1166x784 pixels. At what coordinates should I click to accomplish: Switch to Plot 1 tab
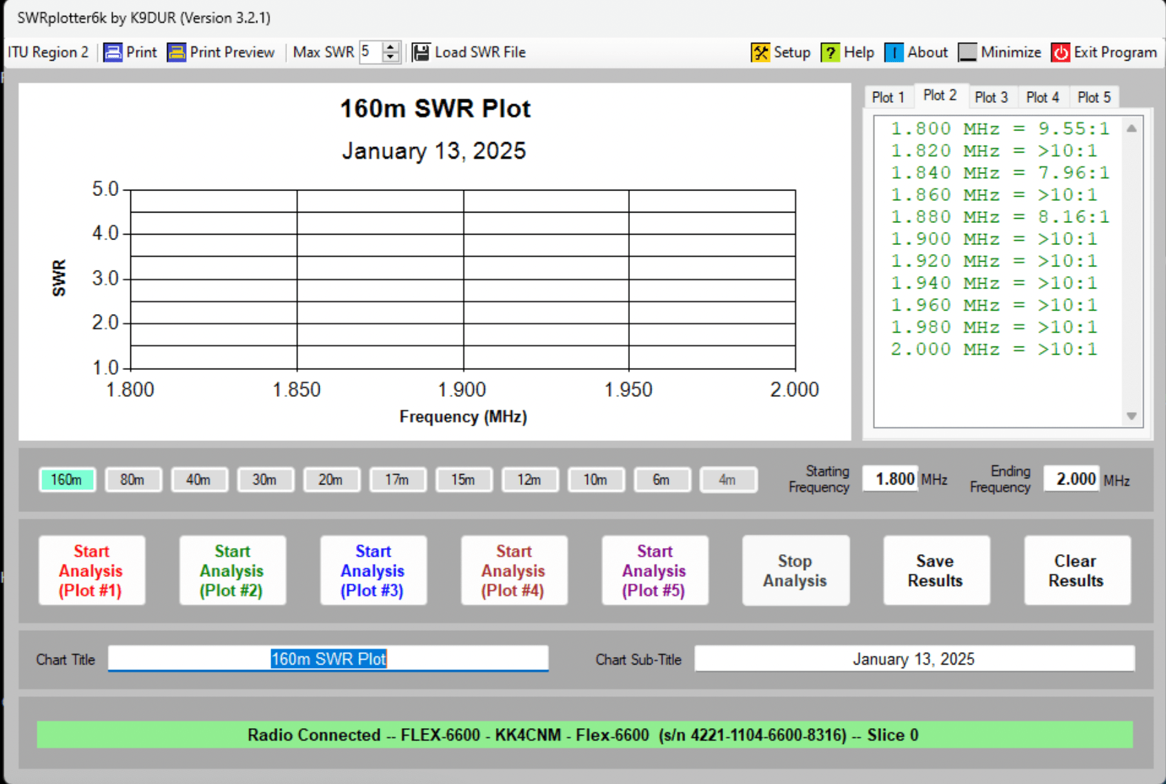click(888, 97)
